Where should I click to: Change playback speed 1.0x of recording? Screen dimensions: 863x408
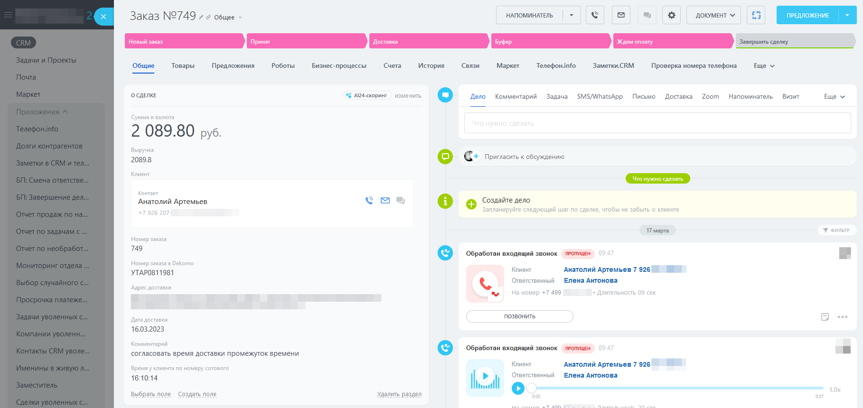pyautogui.click(x=835, y=389)
